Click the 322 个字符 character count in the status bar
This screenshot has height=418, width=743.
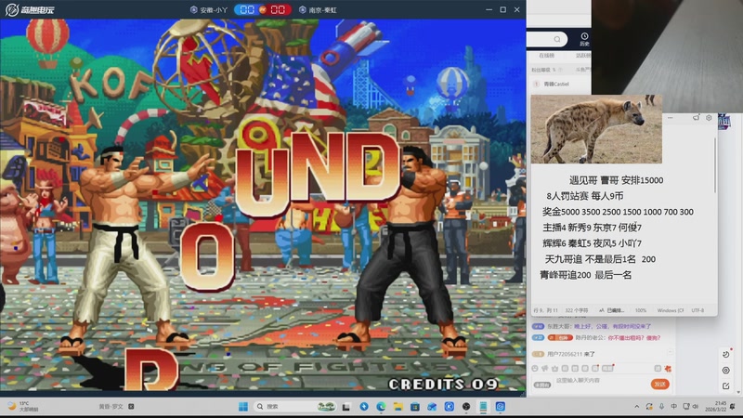tap(576, 310)
